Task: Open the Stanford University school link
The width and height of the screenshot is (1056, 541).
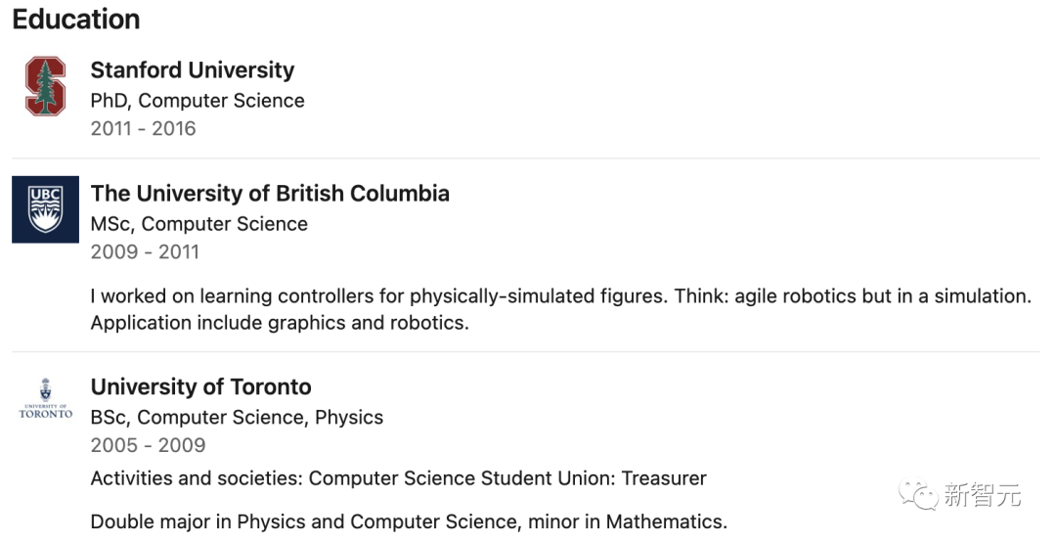Action: tap(192, 70)
